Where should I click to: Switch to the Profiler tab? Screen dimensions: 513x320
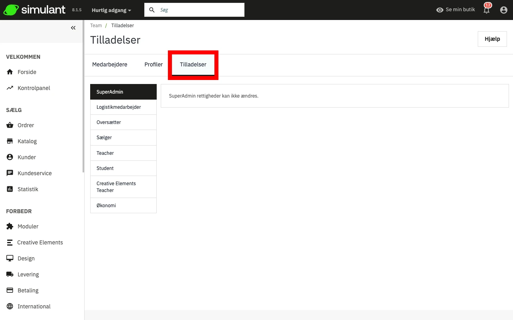pyautogui.click(x=153, y=64)
